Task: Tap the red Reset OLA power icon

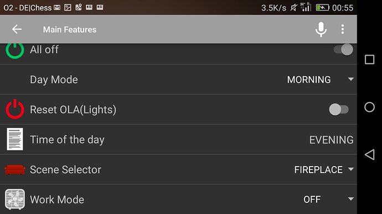Action: point(15,109)
